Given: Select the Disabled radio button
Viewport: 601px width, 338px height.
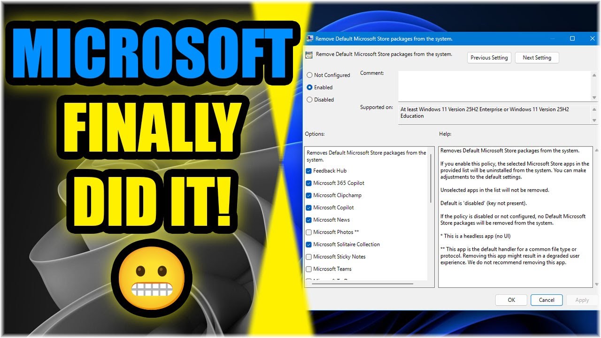Looking at the screenshot, I should (x=309, y=100).
